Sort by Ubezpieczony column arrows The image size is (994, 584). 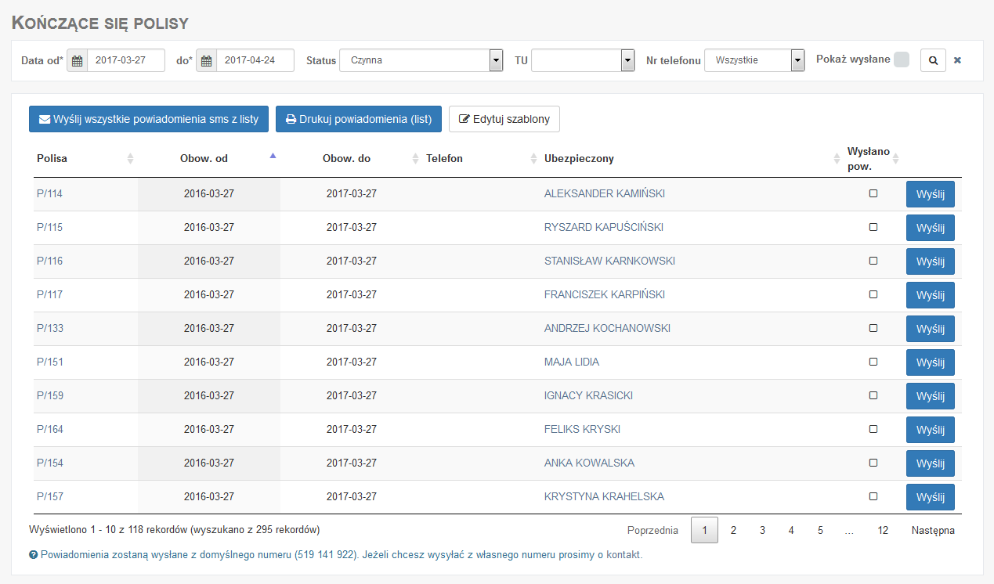coord(837,158)
